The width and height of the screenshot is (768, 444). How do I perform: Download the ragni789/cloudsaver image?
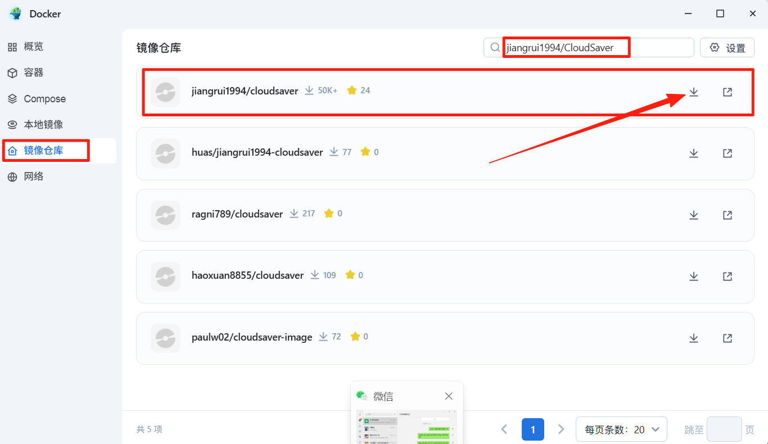coord(694,215)
